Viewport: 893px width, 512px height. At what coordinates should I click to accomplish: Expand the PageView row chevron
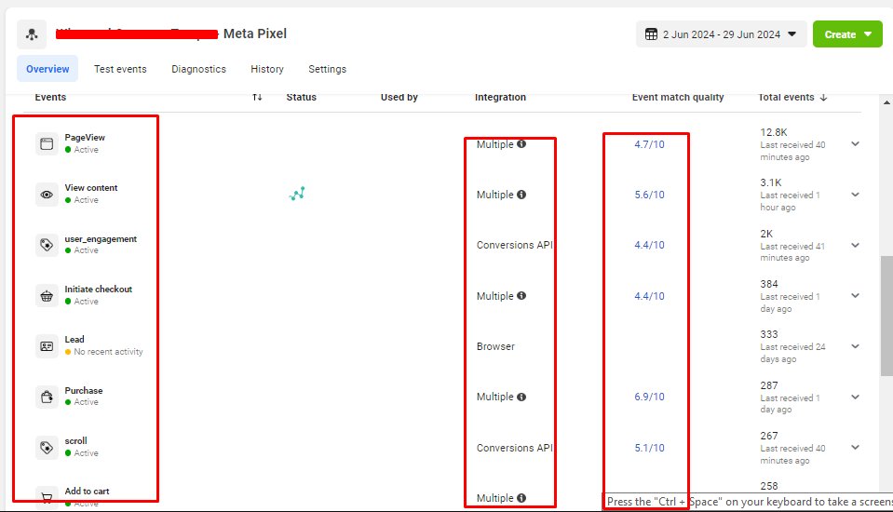tap(855, 144)
